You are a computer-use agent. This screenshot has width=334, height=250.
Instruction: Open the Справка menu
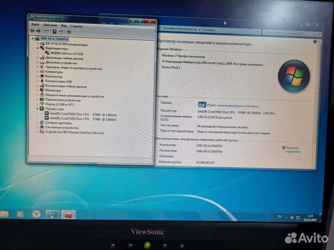coord(77,25)
